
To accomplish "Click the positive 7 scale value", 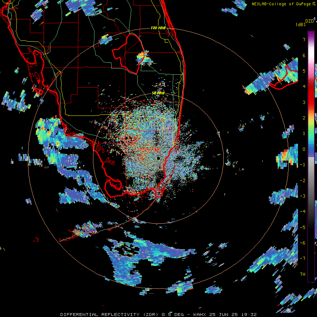I will coord(304,39).
